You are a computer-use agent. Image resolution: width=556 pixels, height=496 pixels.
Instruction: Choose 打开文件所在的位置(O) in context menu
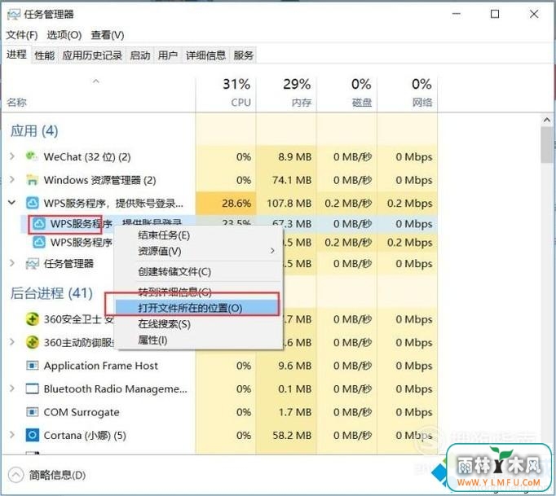(197, 308)
